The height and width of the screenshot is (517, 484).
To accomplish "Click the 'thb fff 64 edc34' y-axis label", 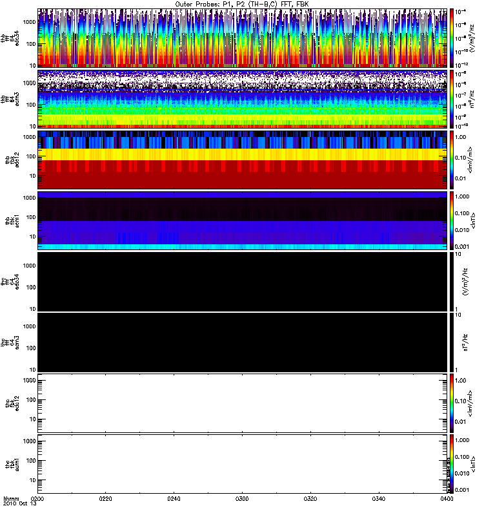I will coord(10,38).
